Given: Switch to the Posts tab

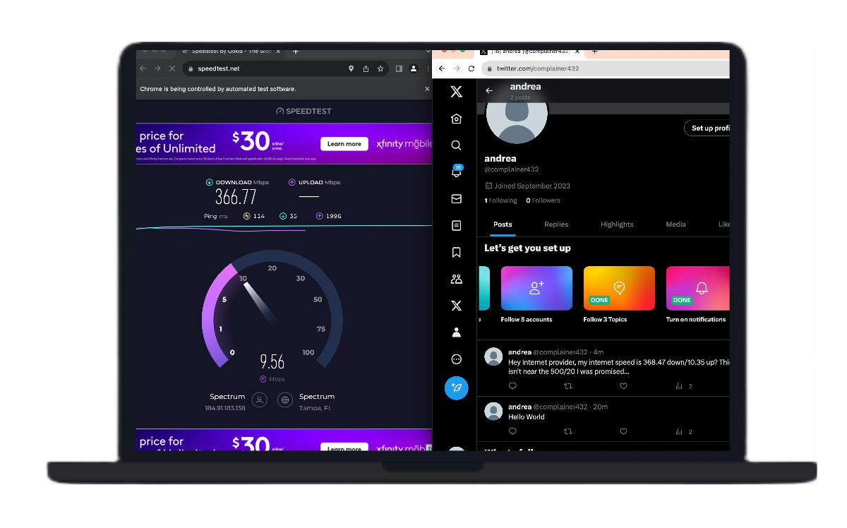Looking at the screenshot, I should [503, 224].
